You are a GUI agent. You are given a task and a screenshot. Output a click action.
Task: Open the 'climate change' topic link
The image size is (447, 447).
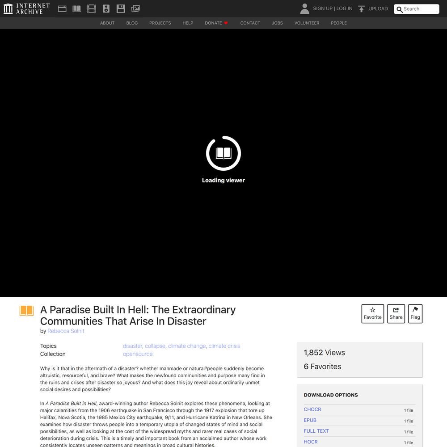[x=187, y=346]
